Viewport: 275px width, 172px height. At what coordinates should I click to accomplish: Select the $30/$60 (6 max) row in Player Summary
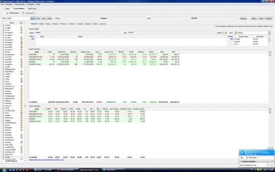pyautogui.click(x=104, y=64)
